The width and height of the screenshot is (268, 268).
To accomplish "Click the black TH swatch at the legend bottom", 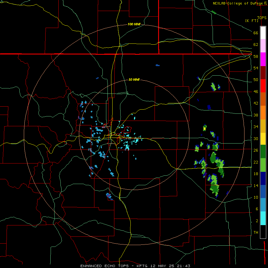I will click(x=263, y=232).
